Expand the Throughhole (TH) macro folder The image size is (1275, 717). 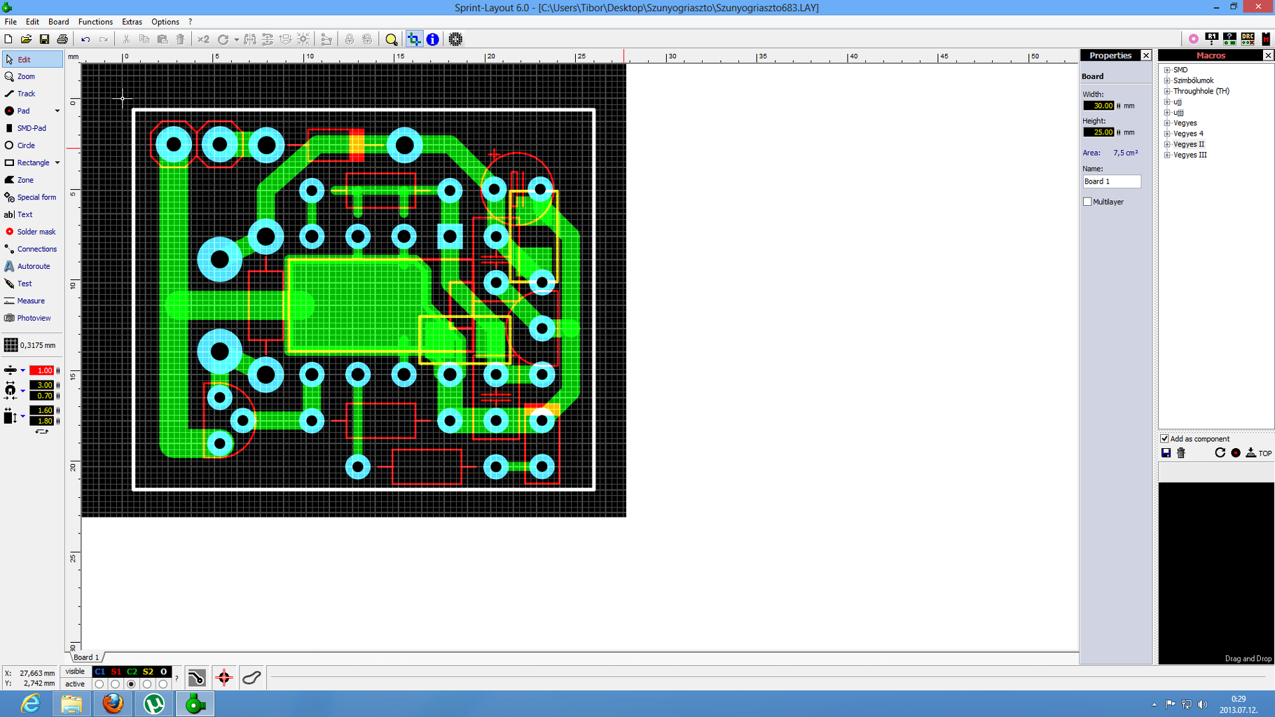click(x=1167, y=91)
